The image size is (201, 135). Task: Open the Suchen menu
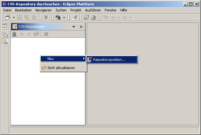(x=61, y=10)
